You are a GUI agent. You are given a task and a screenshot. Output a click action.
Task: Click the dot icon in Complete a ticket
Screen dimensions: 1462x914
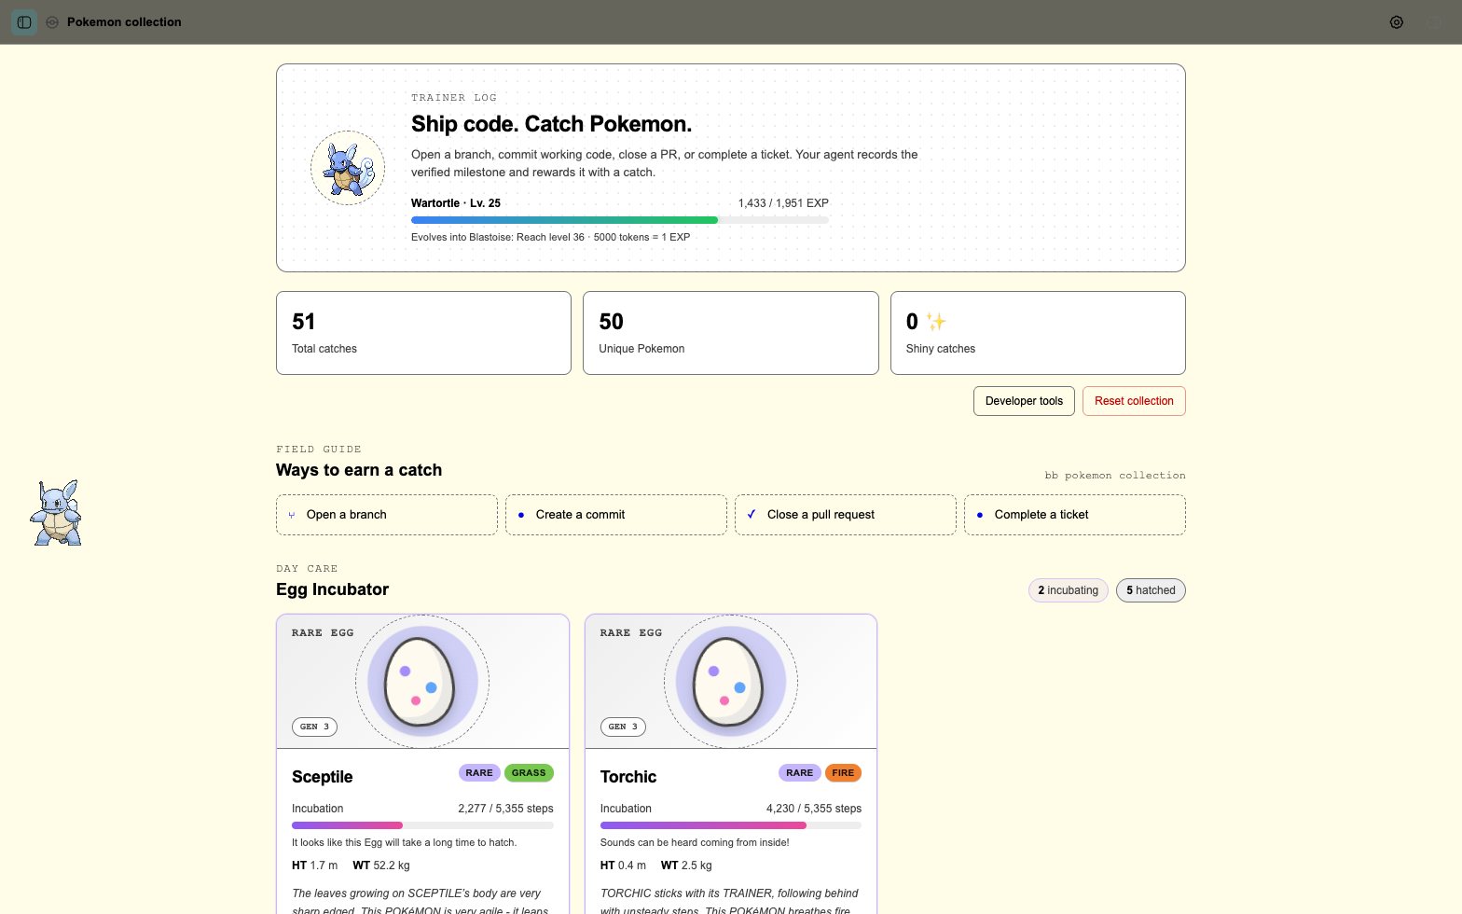(980, 515)
